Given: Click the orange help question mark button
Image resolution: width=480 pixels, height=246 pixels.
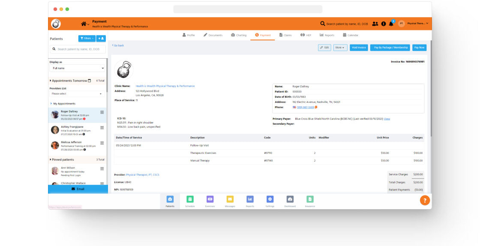Looking at the screenshot, I should [424, 200].
